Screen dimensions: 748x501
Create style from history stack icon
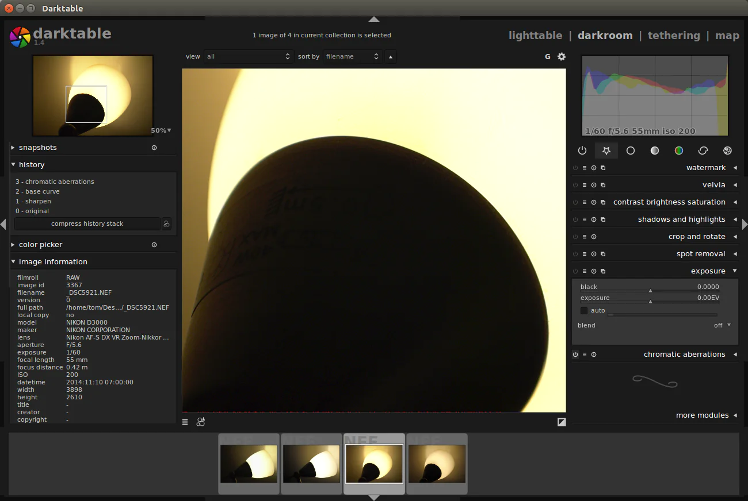click(166, 224)
